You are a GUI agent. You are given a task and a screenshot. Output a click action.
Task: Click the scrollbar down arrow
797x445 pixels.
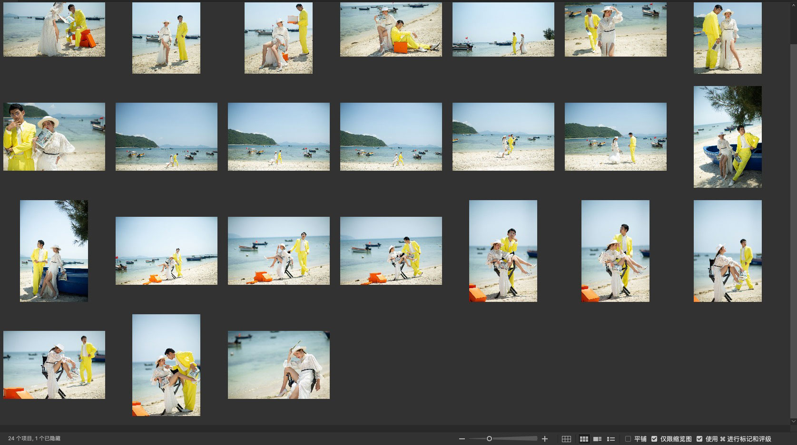pos(793,421)
